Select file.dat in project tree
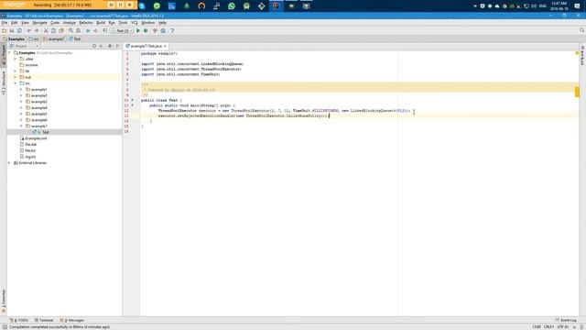This screenshot has width=586, height=330. coord(28,145)
